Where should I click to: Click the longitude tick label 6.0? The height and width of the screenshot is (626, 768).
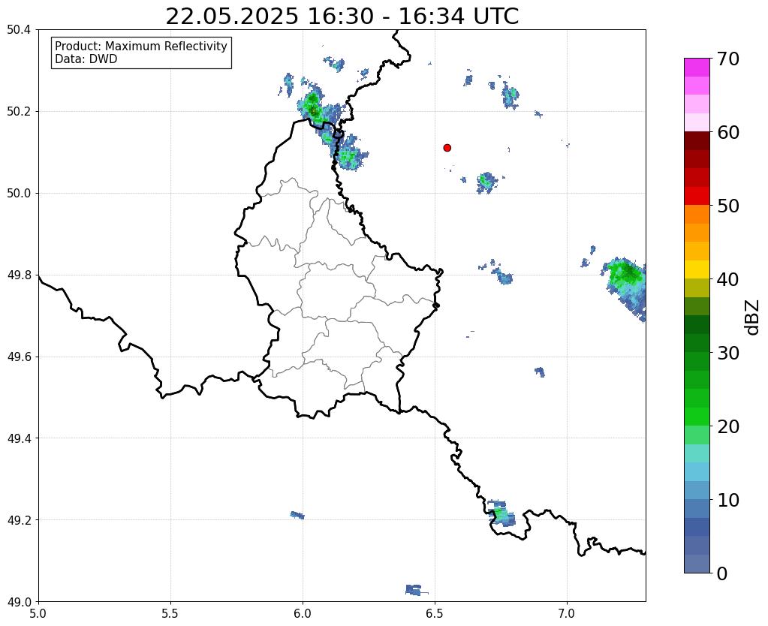coord(303,614)
